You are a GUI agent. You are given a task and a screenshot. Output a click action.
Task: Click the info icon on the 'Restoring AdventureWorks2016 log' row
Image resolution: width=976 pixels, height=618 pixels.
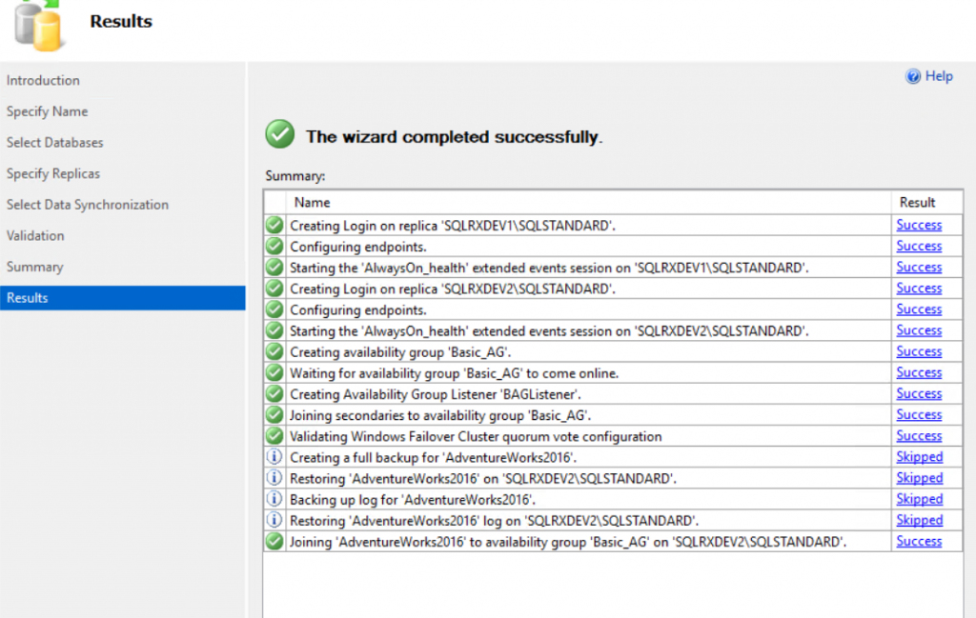[x=276, y=520]
